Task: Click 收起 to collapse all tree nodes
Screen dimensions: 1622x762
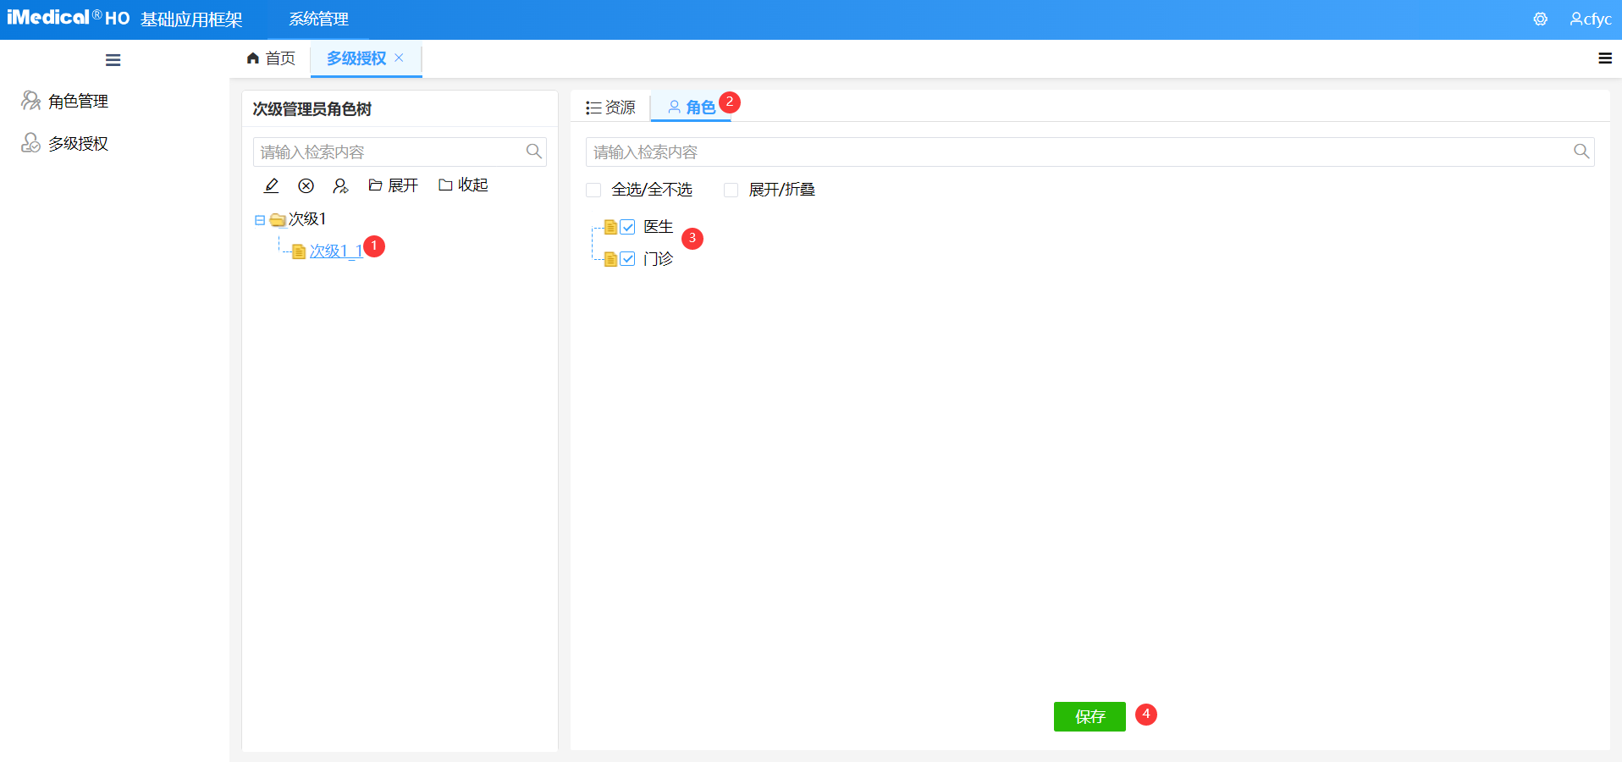Action: [x=464, y=185]
